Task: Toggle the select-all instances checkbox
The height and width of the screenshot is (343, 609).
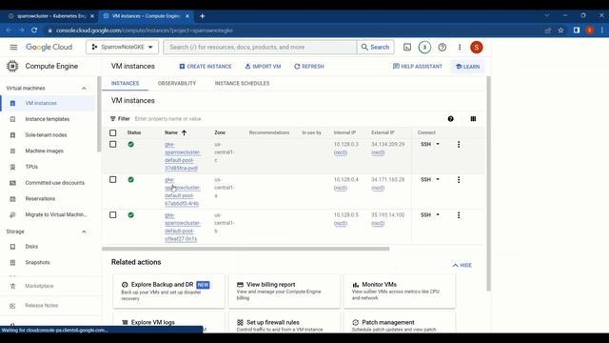Action: coord(112,133)
